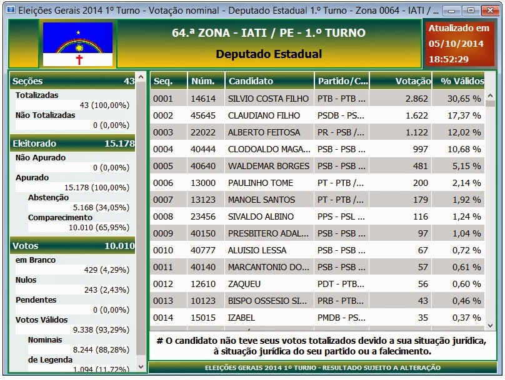The image size is (505, 380).
Task: Click candidate table scrollbar up arrow
Action: tap(490, 95)
